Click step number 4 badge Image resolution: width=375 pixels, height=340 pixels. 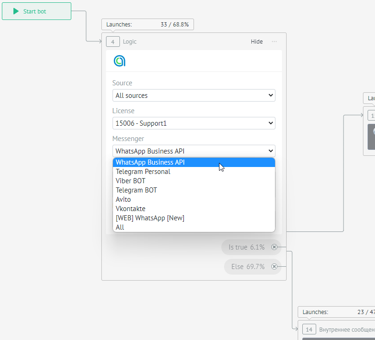point(113,42)
